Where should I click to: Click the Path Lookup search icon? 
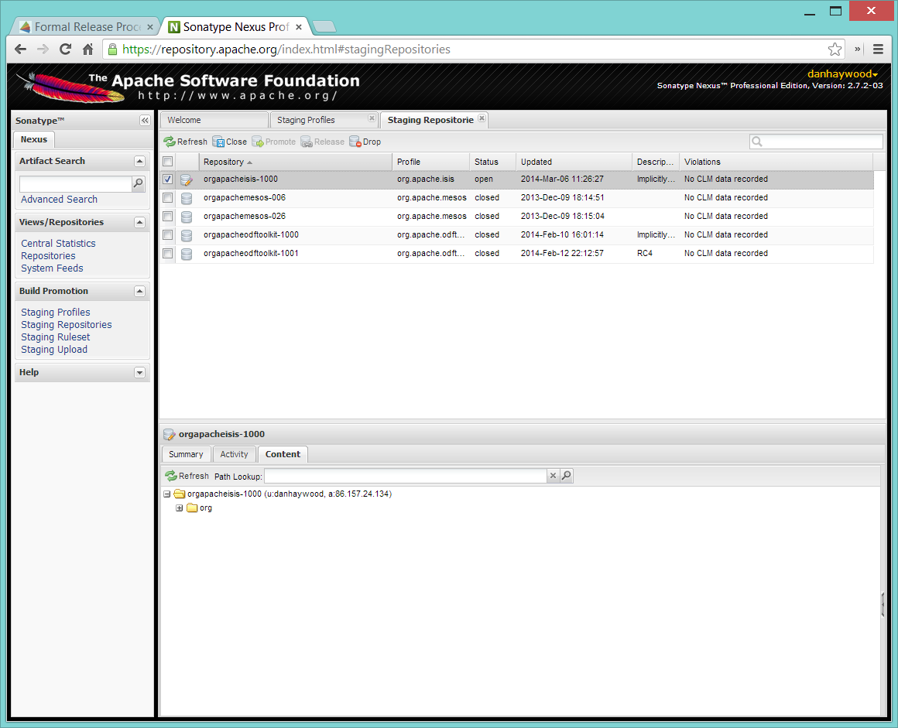[567, 476]
